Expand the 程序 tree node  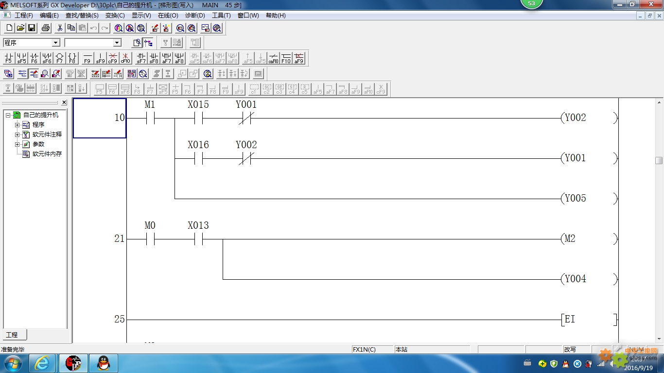pos(17,125)
